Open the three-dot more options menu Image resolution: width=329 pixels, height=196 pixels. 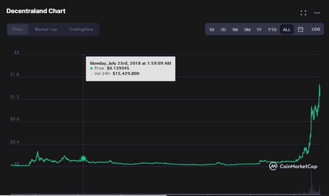click(317, 13)
